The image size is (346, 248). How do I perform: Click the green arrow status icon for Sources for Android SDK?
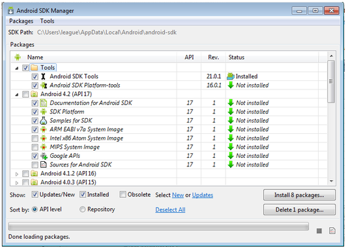tap(231, 164)
